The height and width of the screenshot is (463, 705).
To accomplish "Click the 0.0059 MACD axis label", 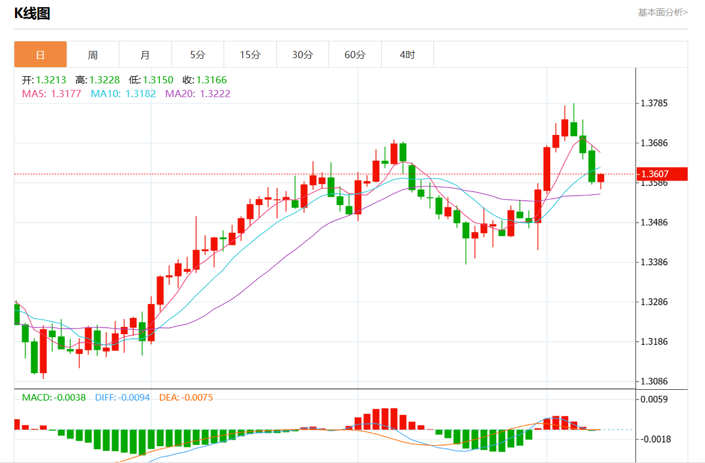I will click(654, 399).
